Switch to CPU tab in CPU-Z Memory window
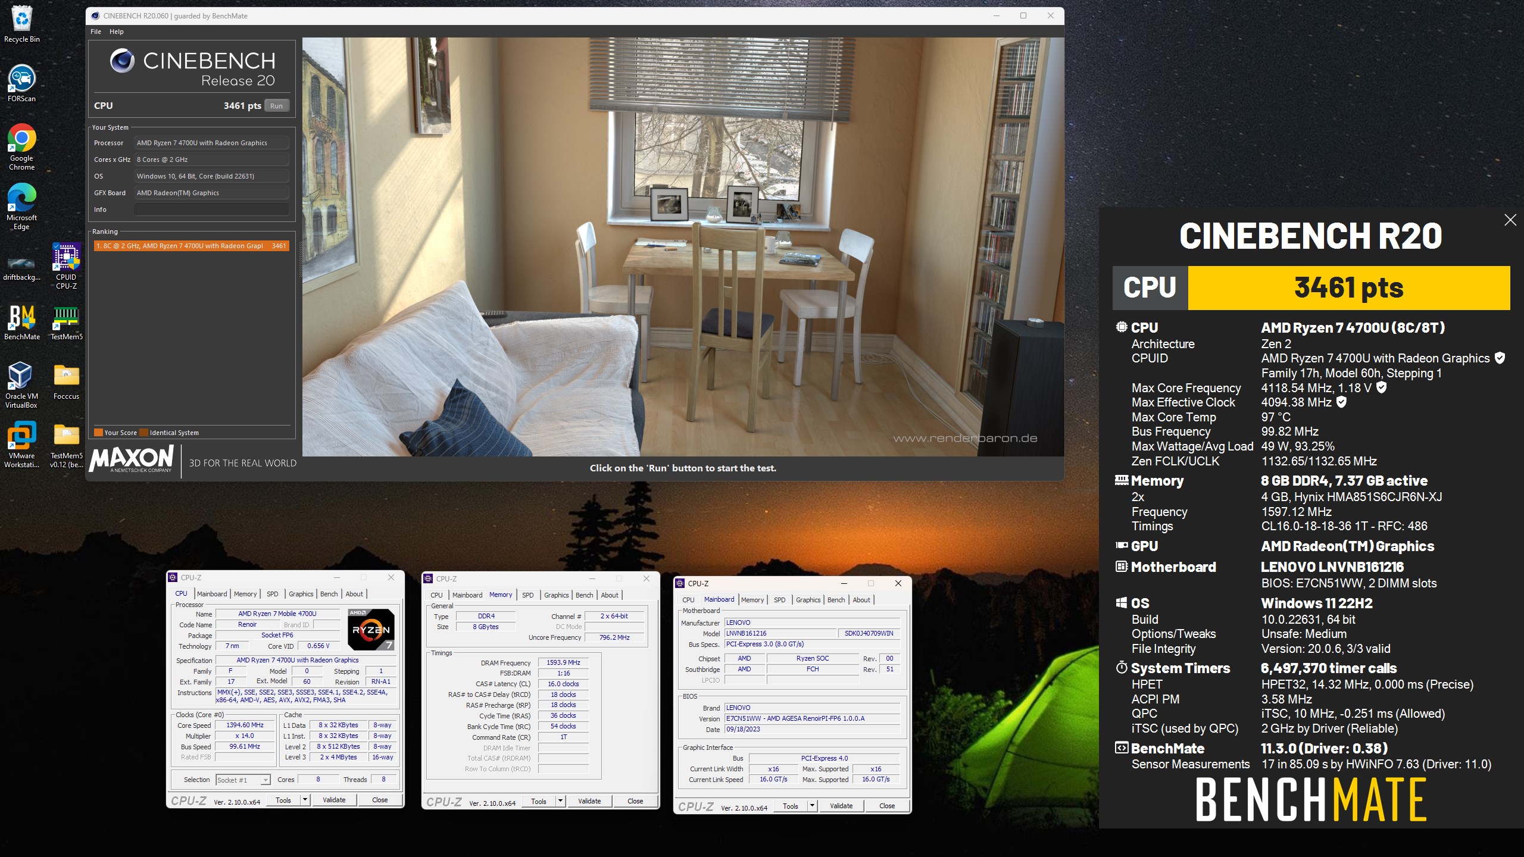This screenshot has width=1524, height=857. click(436, 595)
